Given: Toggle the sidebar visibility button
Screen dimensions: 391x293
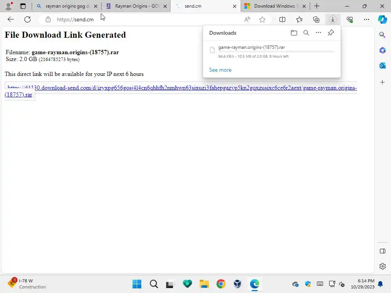Looking at the screenshot, I should pyautogui.click(x=382, y=251).
